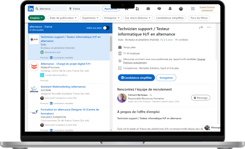Click '82 694 résultats' text
This screenshot has width=245, height=149.
click(x=37, y=30)
